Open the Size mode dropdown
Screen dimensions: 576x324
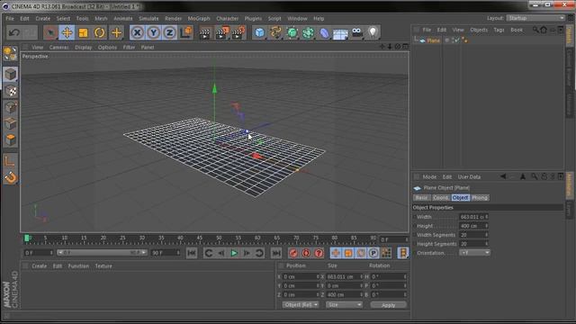click(x=344, y=305)
